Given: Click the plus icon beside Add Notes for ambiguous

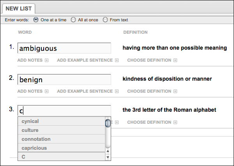Looking at the screenshot, I should (x=46, y=60).
